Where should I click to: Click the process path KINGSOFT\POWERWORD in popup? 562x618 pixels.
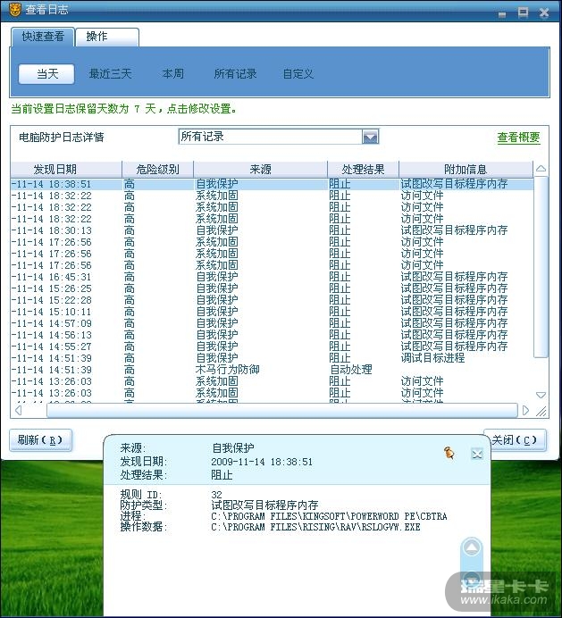[x=329, y=516]
